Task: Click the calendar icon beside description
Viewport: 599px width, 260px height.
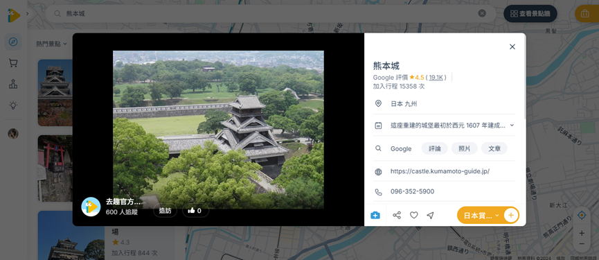Action: (x=378, y=125)
